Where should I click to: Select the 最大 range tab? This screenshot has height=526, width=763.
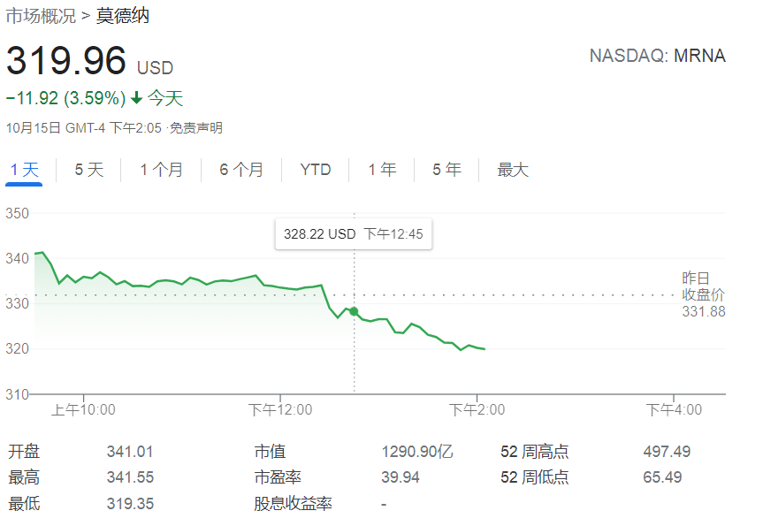point(513,170)
